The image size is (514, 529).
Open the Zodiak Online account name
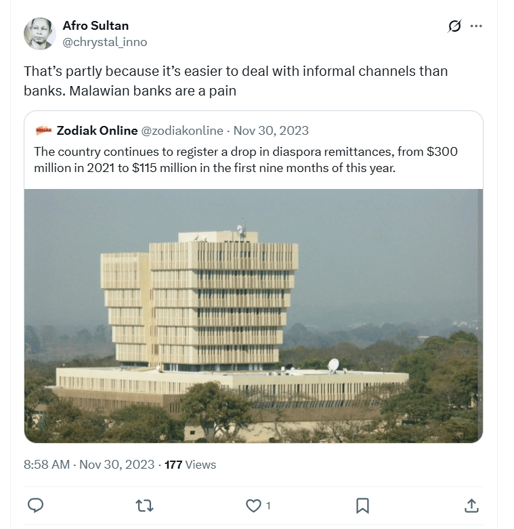tap(98, 130)
